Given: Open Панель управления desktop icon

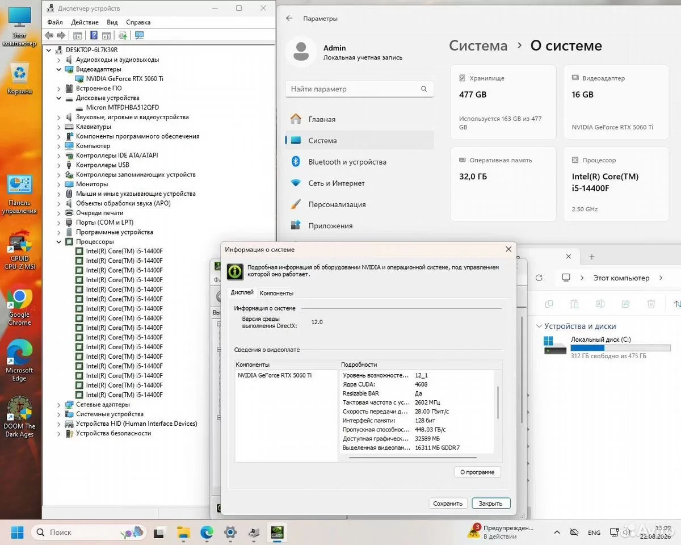Looking at the screenshot, I should [19, 195].
